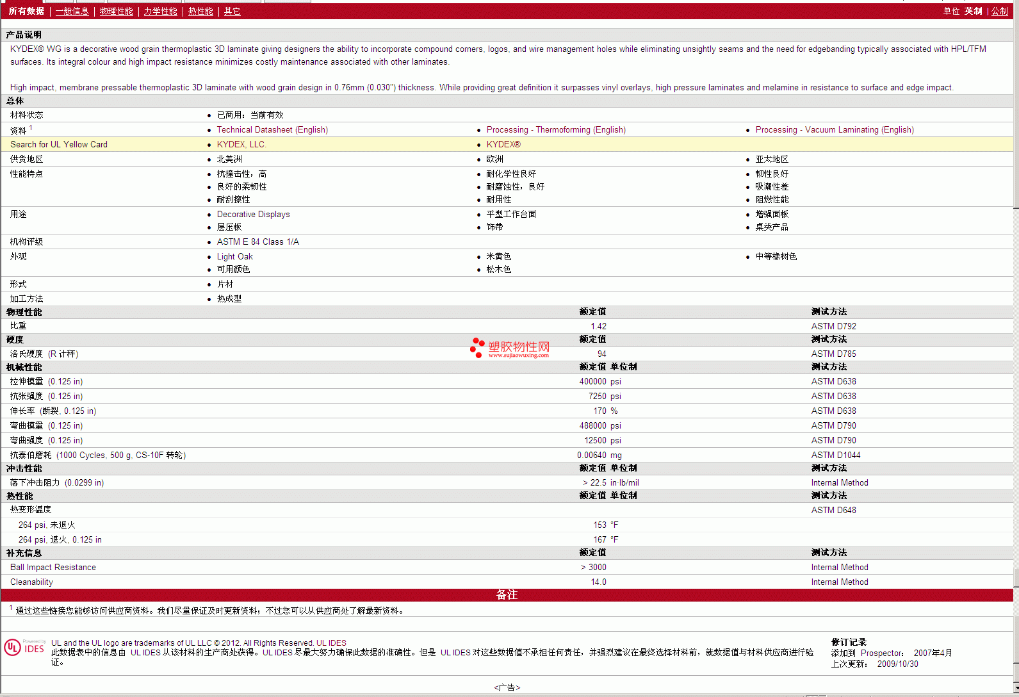Click the ASTM D1044 test method

point(836,455)
